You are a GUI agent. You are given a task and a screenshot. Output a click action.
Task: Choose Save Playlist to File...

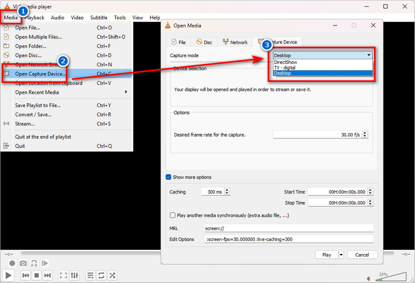point(67,105)
